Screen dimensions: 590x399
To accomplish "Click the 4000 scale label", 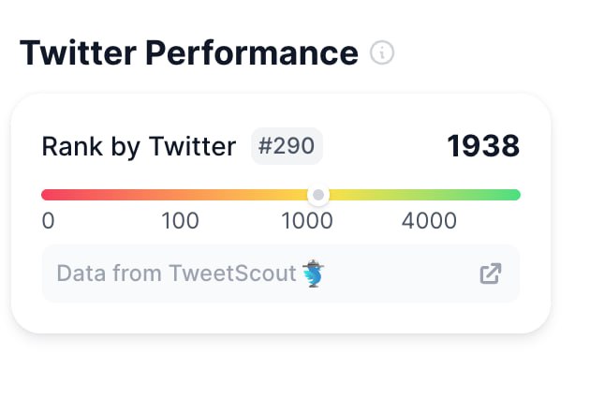I will (x=429, y=221).
